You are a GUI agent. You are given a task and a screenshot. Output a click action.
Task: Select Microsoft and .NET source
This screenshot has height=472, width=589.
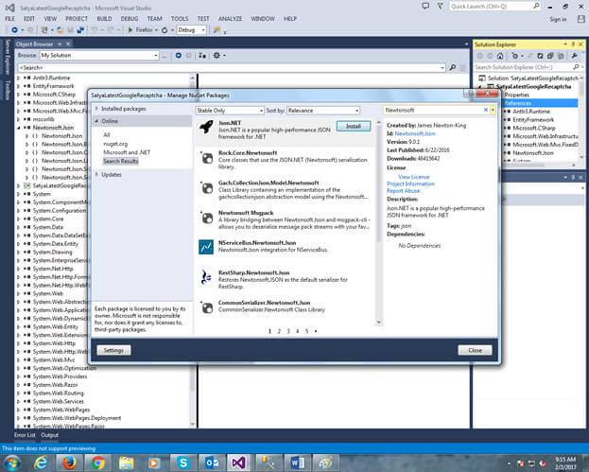(127, 152)
